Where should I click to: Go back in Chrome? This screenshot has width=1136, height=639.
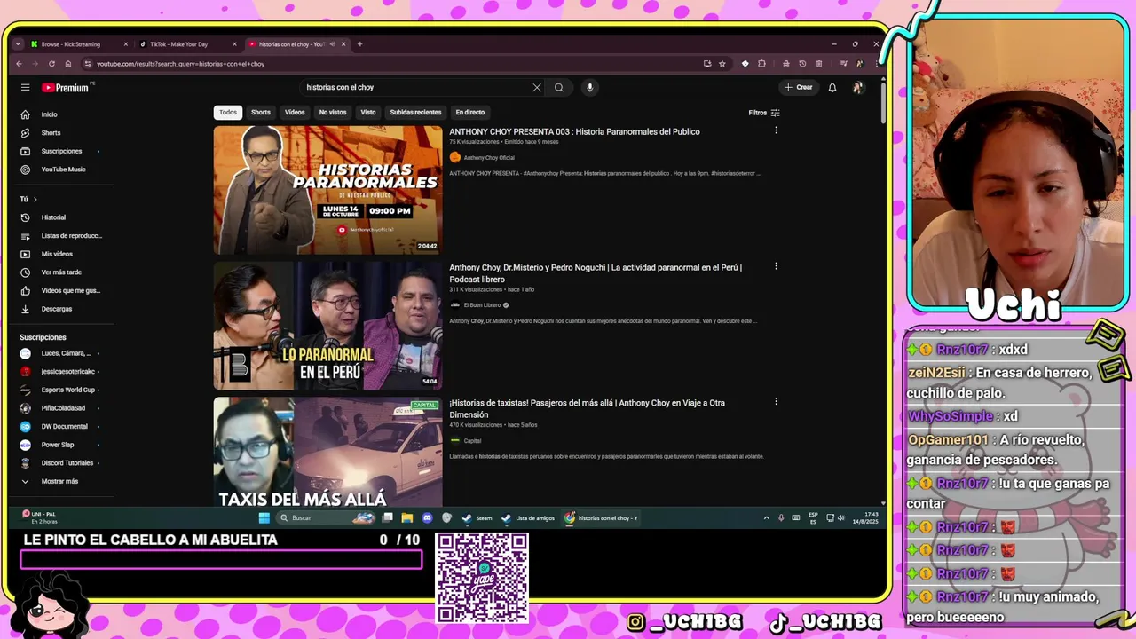tap(19, 64)
